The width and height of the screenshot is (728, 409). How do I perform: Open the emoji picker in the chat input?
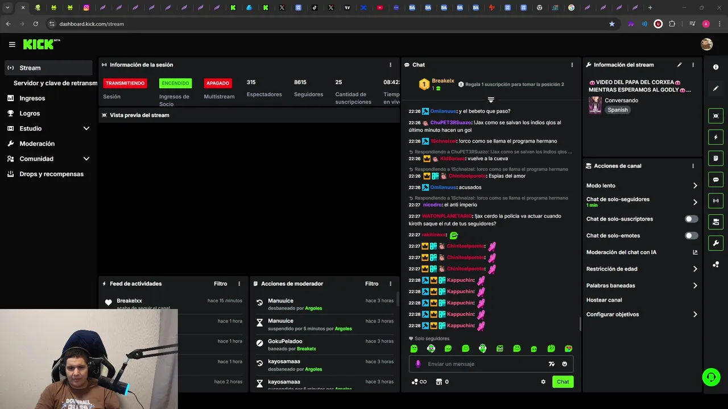pos(564,364)
